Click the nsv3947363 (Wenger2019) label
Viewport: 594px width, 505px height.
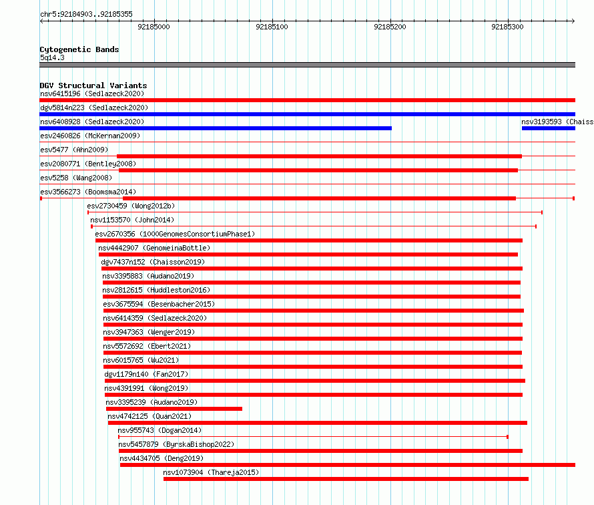[149, 332]
